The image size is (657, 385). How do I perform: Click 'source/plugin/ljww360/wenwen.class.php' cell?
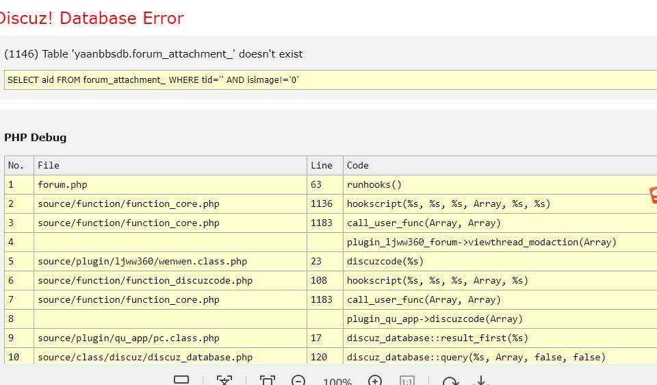pos(170,261)
